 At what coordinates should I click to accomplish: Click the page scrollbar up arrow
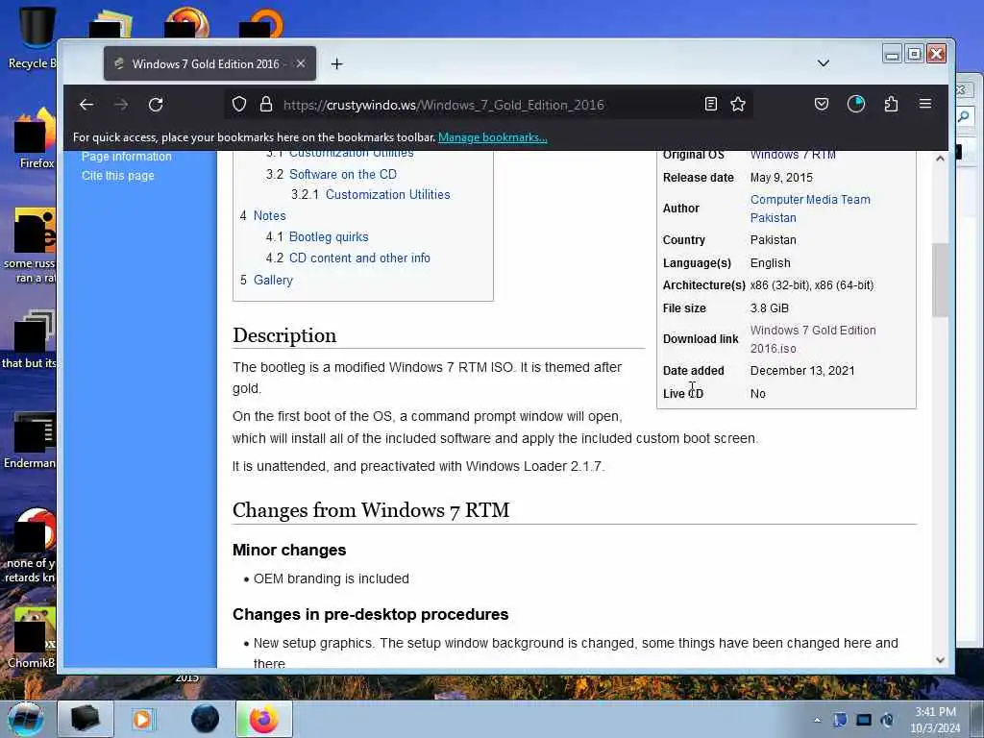coord(940,159)
